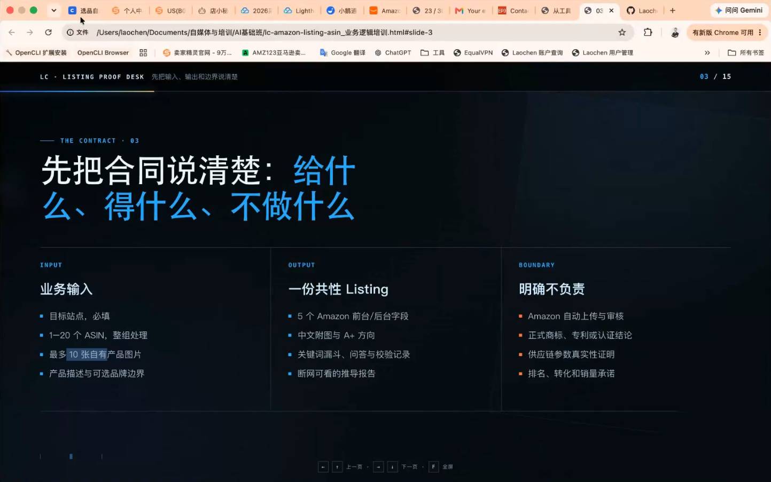The width and height of the screenshot is (771, 482).
Task: Open the Chrome extensions puzzle icon
Action: coord(648,33)
